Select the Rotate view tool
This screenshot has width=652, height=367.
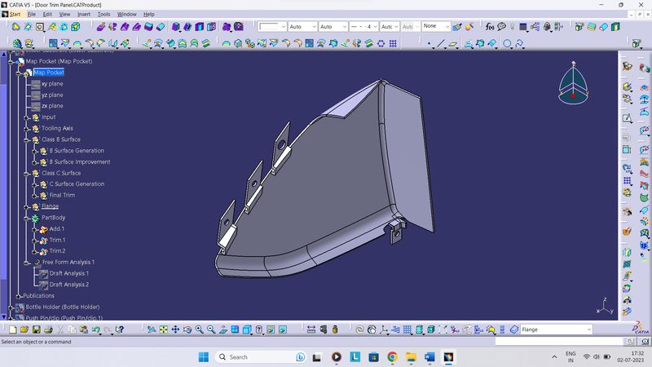point(187,329)
